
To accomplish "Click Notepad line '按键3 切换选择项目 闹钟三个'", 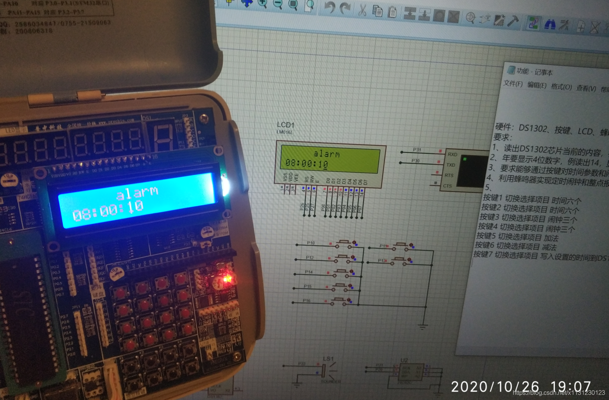I will tap(528, 218).
